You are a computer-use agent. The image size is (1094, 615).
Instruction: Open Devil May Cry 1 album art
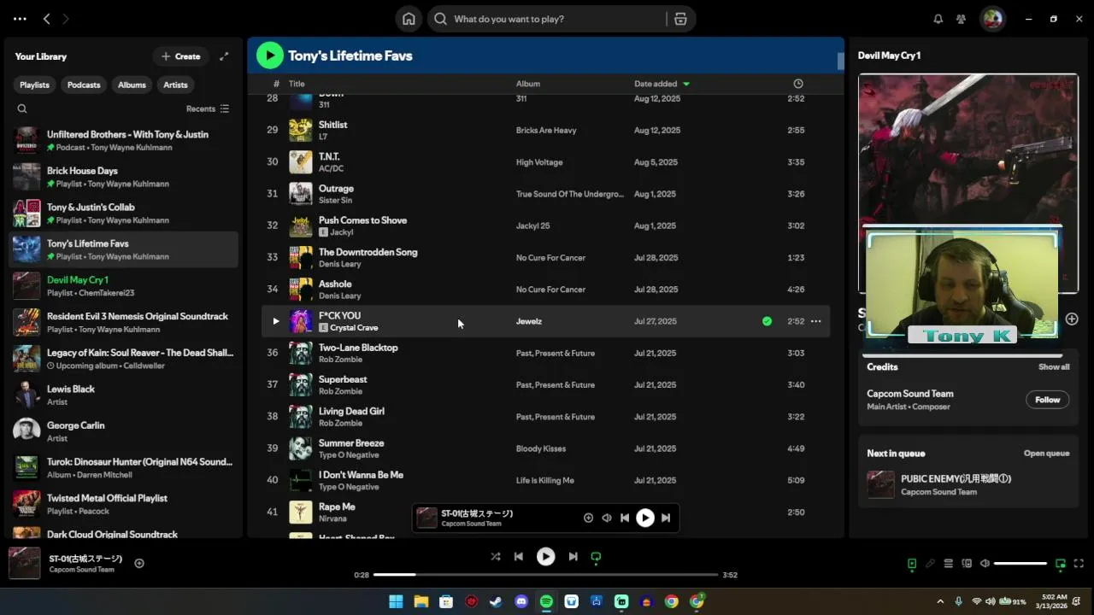pyautogui.click(x=968, y=183)
